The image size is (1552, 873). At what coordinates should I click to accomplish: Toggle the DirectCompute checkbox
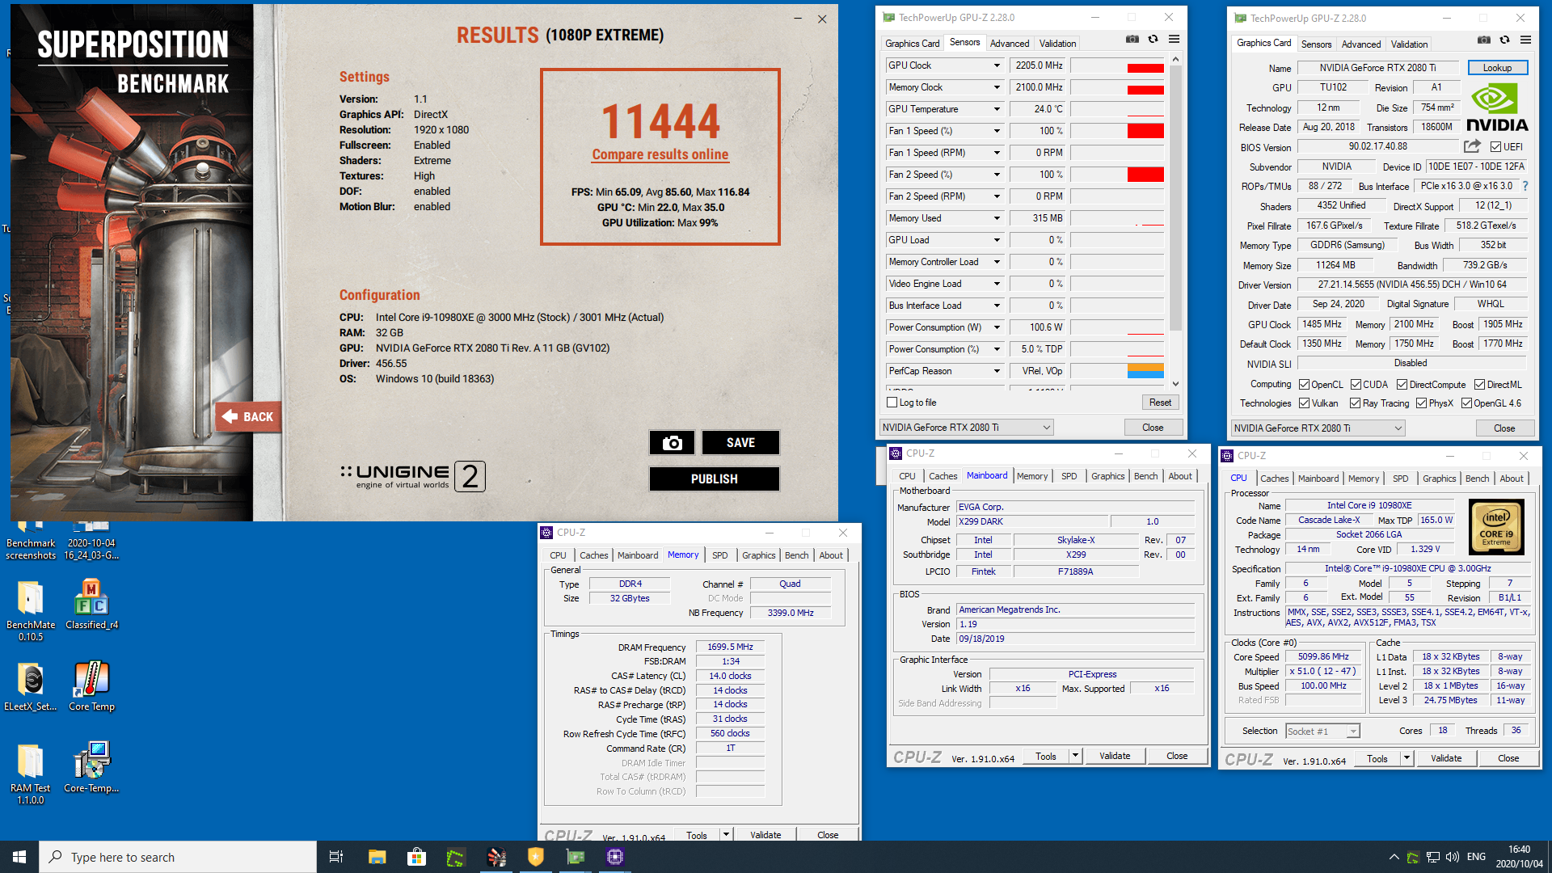(1402, 385)
